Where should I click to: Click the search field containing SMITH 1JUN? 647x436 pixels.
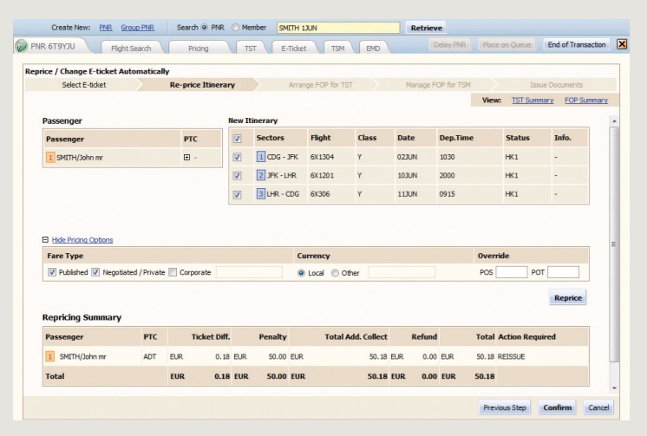point(338,28)
